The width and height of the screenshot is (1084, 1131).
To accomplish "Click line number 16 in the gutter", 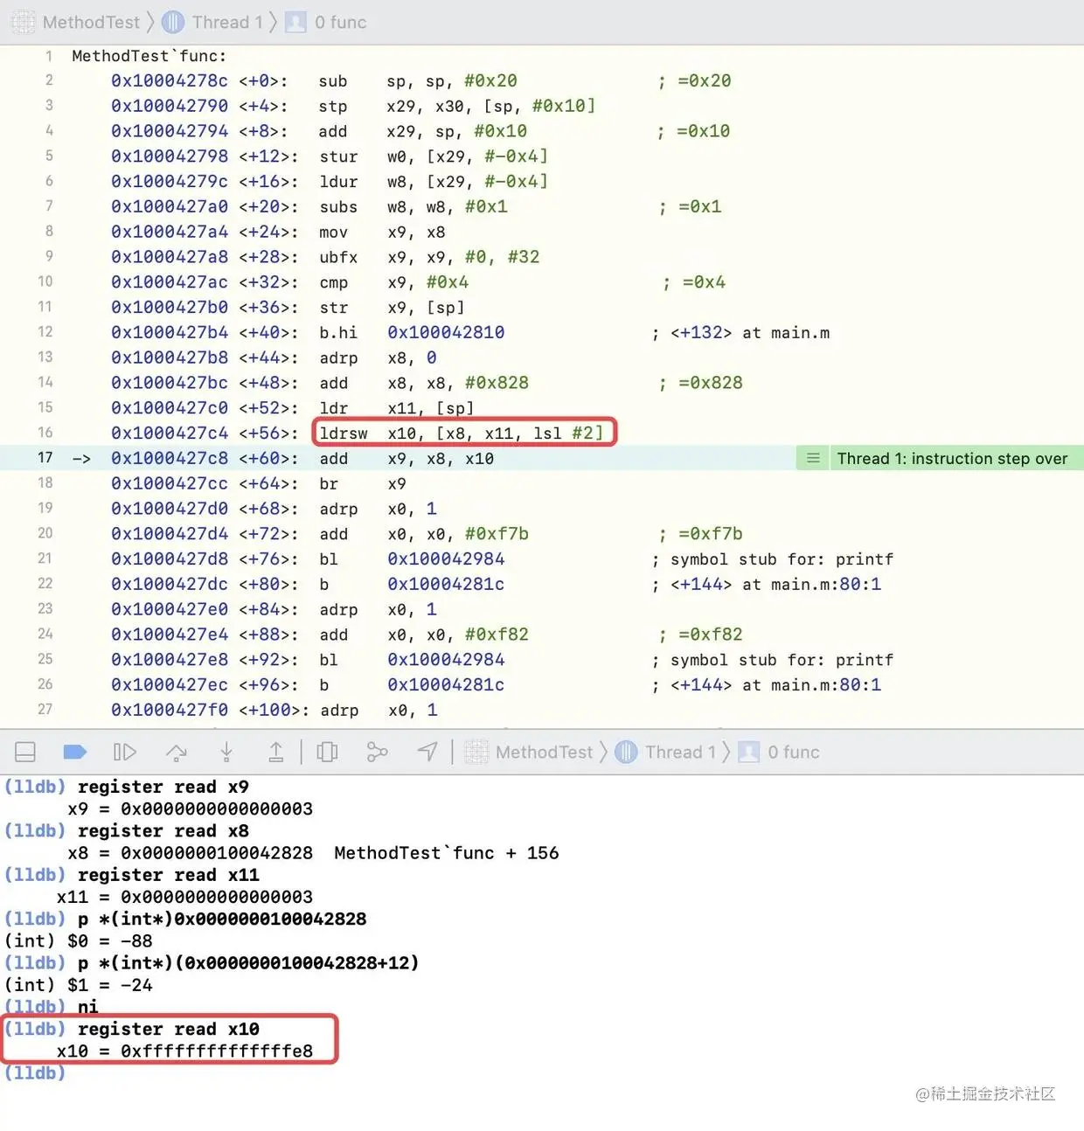I will coord(45,433).
